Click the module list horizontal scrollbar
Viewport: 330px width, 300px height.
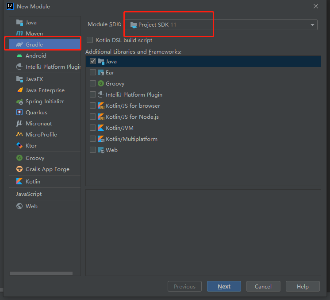coord(41,273)
